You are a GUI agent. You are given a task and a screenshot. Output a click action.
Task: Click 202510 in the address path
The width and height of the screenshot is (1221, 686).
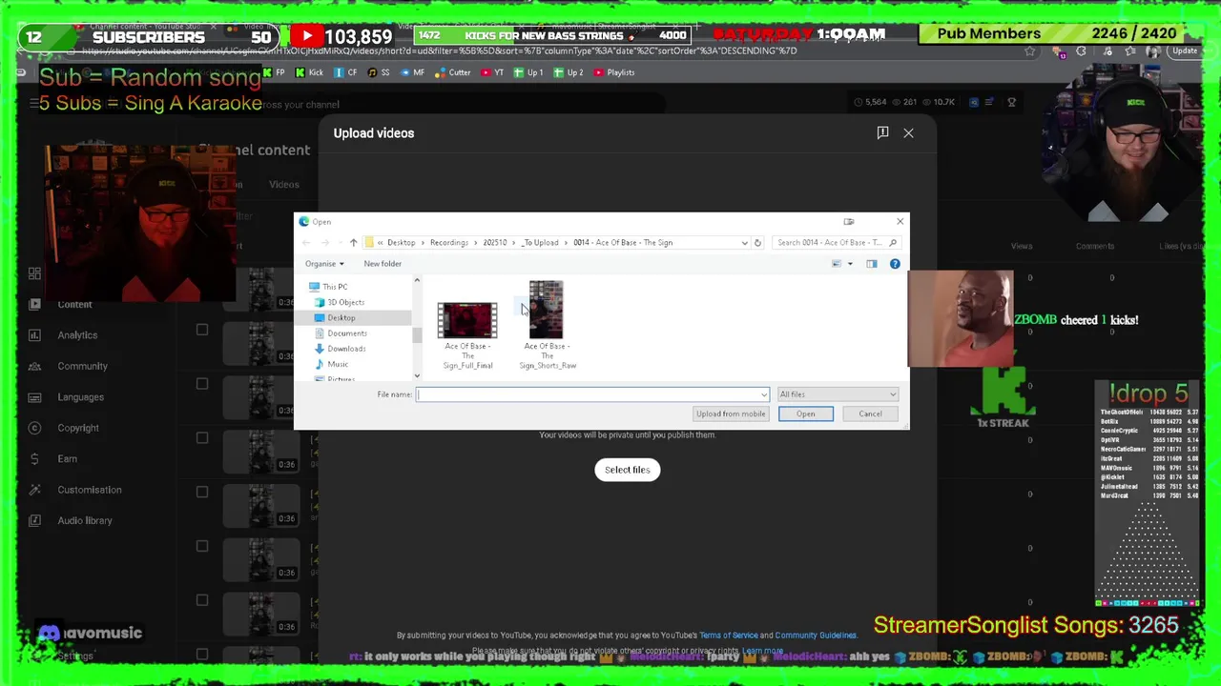point(495,243)
